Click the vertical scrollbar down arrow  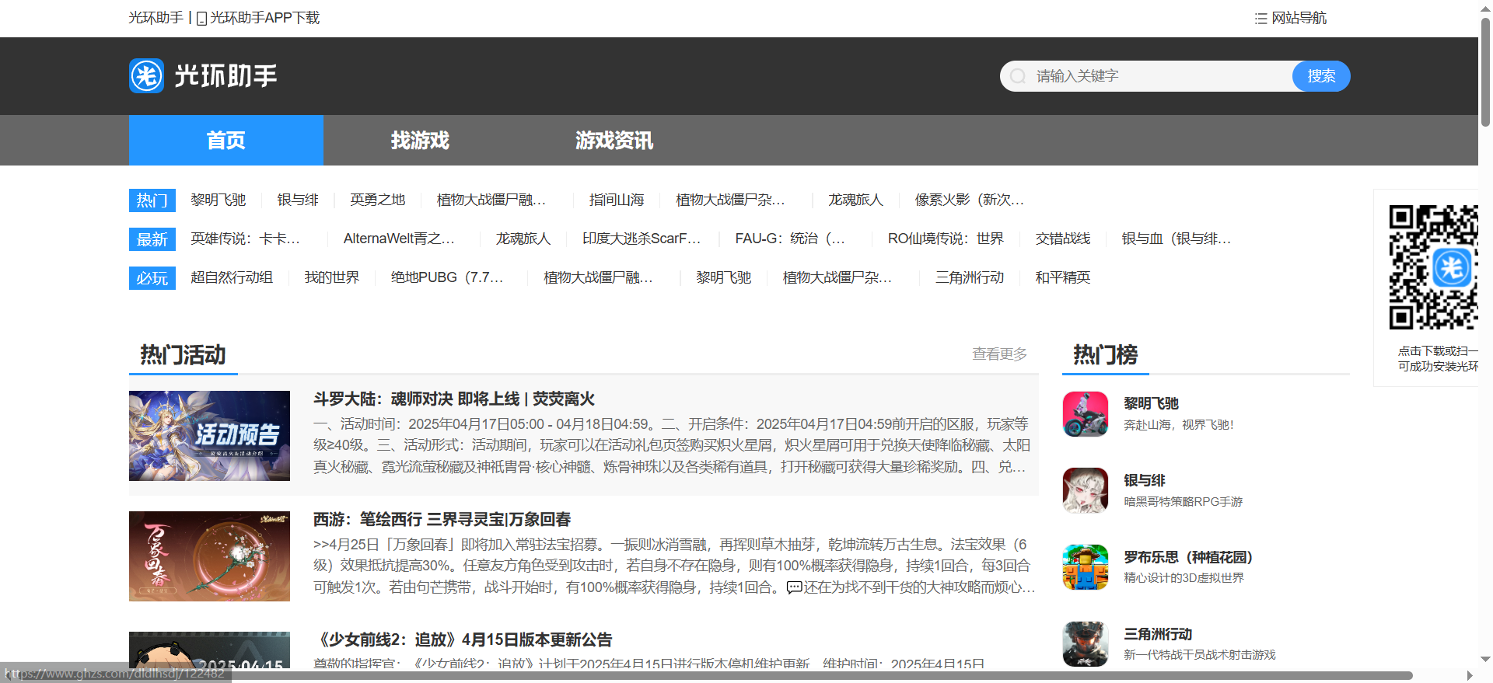[x=1485, y=659]
